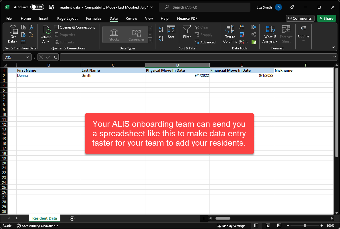Click the Existing Connections icon
Screen dimensions: 340x229
(31, 35)
